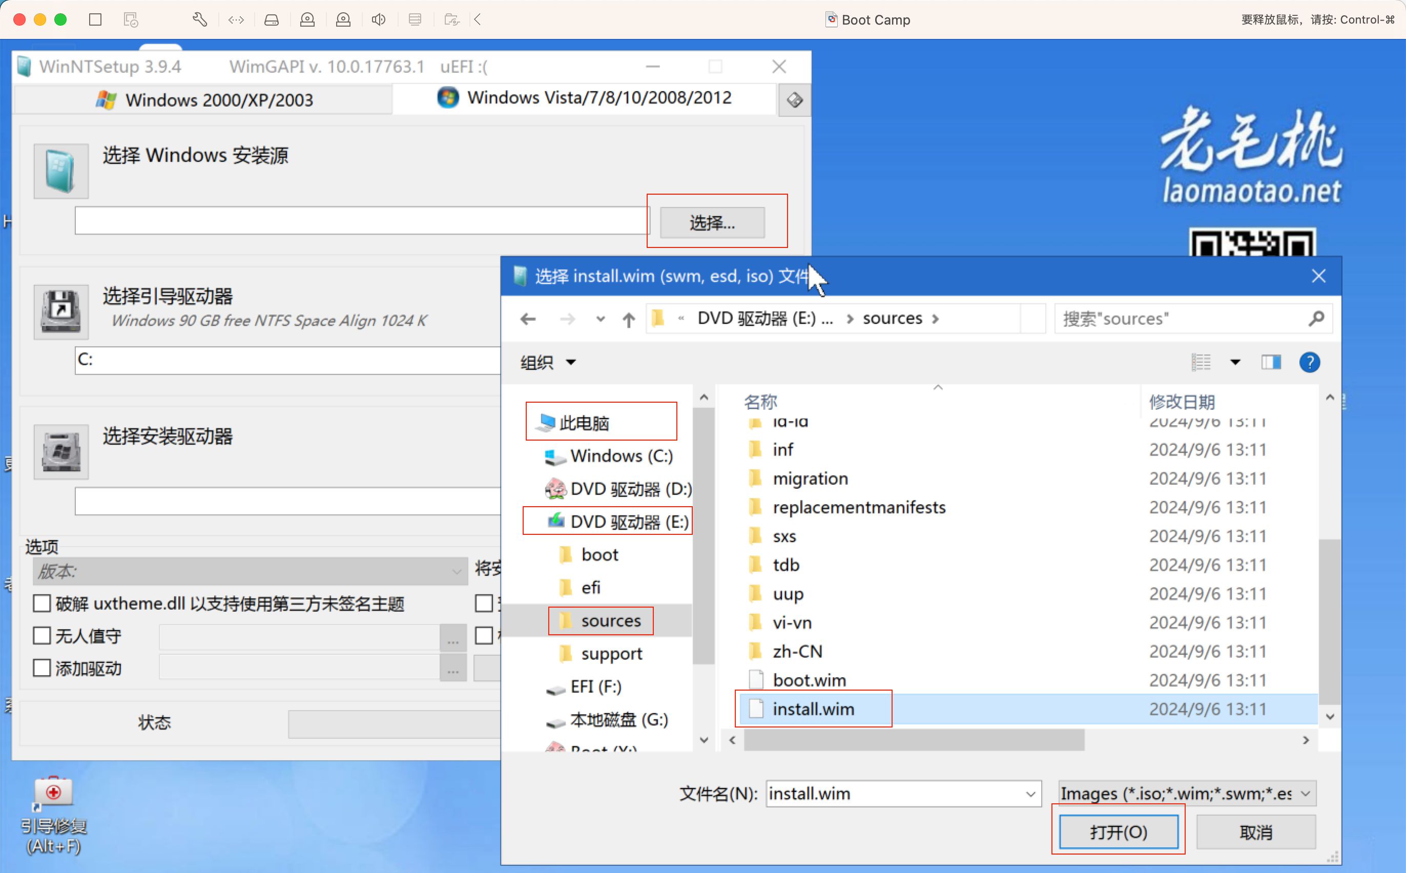Viewport: 1406px width, 873px height.
Task: Open the file name combo box dropdown
Action: [1031, 794]
